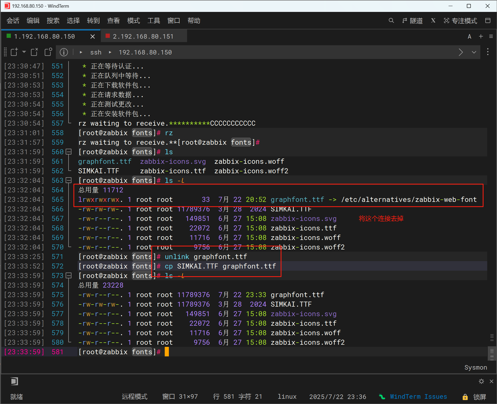Click the cp SIMKAI.TTF graphfont.ttf command
The width and height of the screenshot is (497, 404).
220,266
